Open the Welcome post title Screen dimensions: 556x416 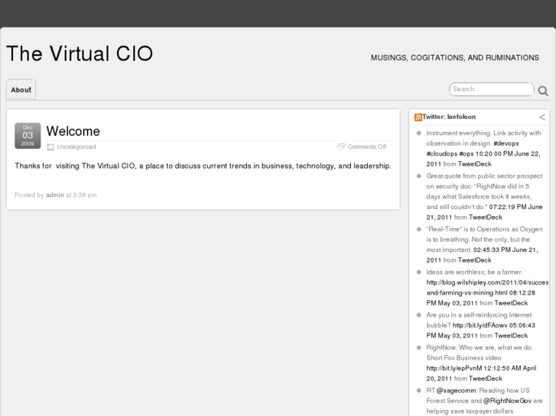point(73,131)
